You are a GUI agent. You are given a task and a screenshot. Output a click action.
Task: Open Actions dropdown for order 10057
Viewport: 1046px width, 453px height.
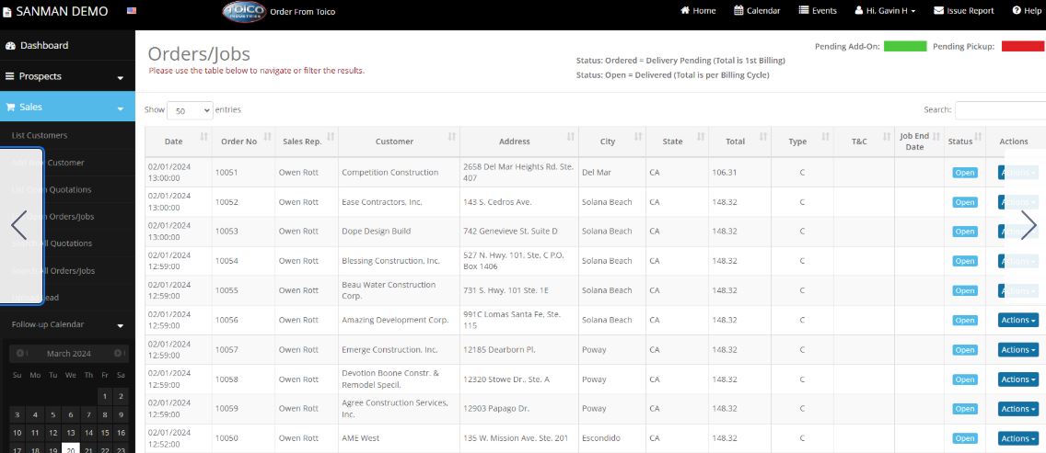[x=1017, y=350]
